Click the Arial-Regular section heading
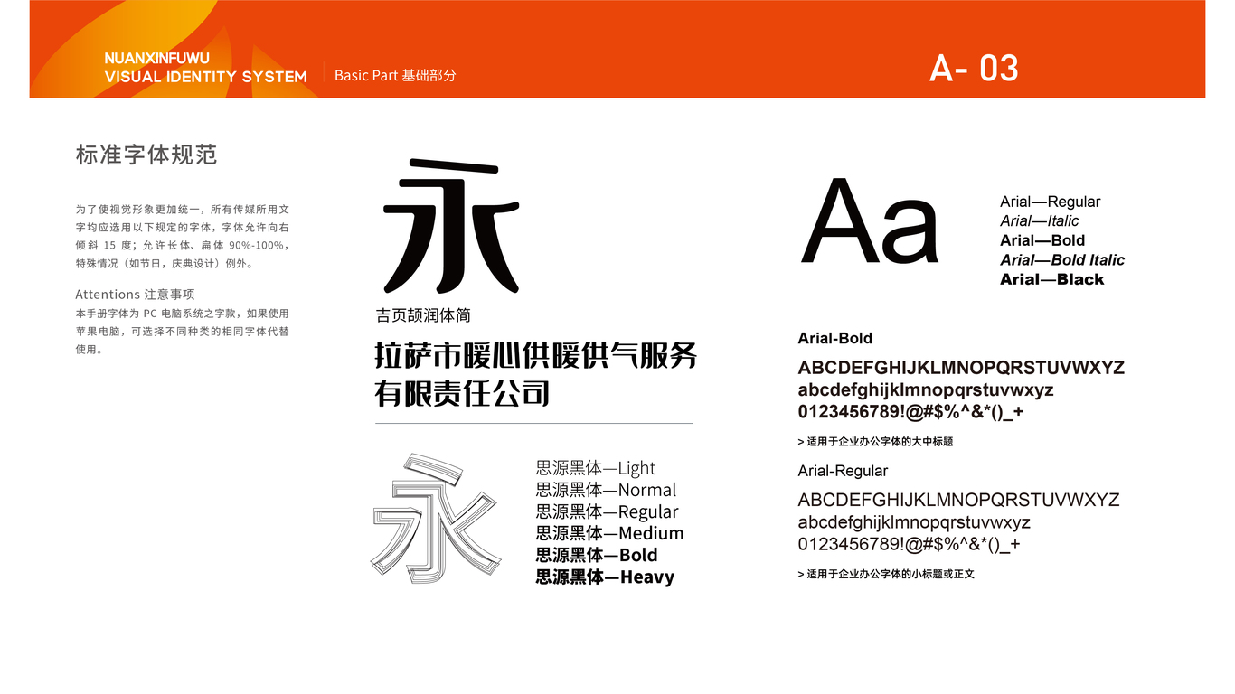 click(843, 471)
